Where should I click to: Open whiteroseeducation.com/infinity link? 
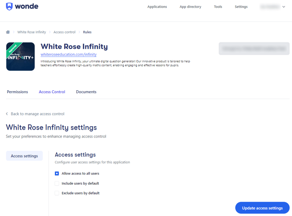[68, 54]
